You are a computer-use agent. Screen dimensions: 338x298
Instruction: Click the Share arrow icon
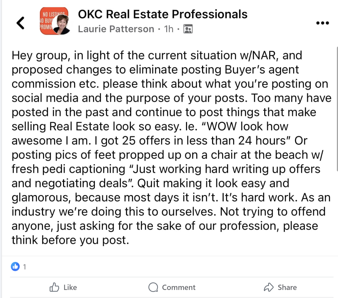tap(269, 287)
